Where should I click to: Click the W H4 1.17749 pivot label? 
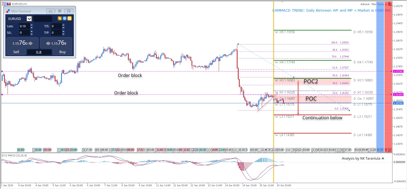(x=285, y=62)
